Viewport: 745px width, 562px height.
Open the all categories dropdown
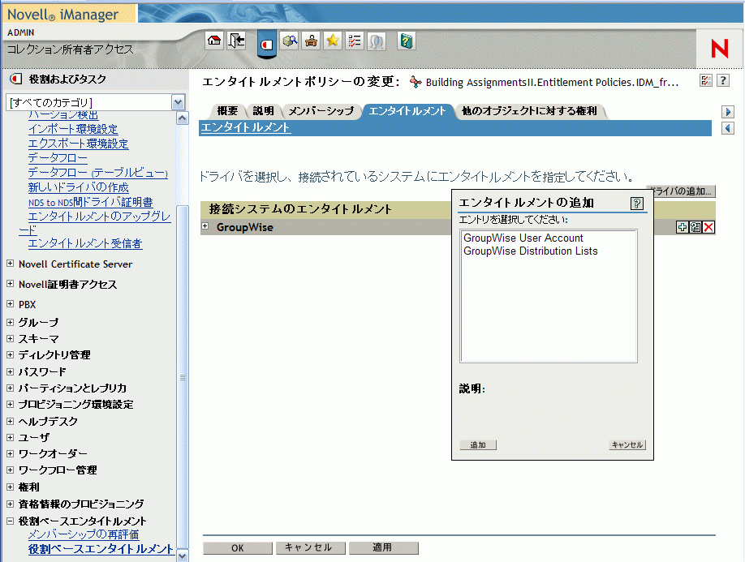pyautogui.click(x=178, y=102)
